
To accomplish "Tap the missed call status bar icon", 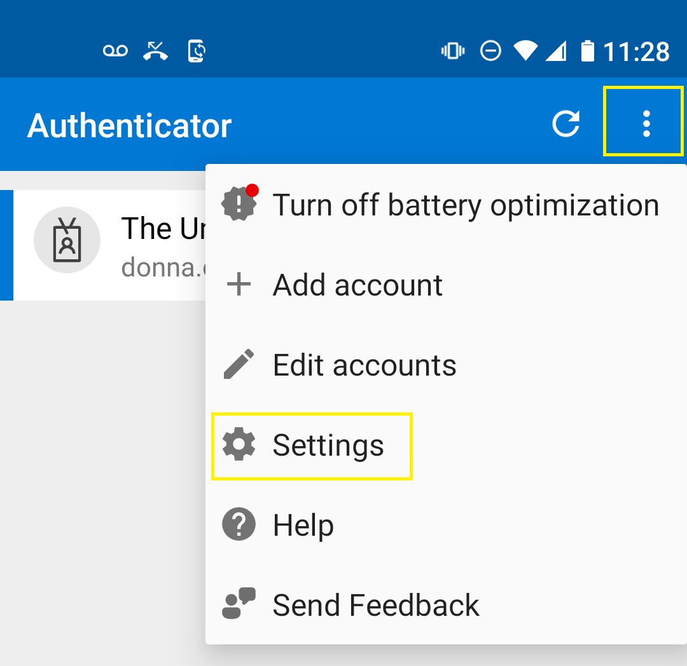I will 155,51.
